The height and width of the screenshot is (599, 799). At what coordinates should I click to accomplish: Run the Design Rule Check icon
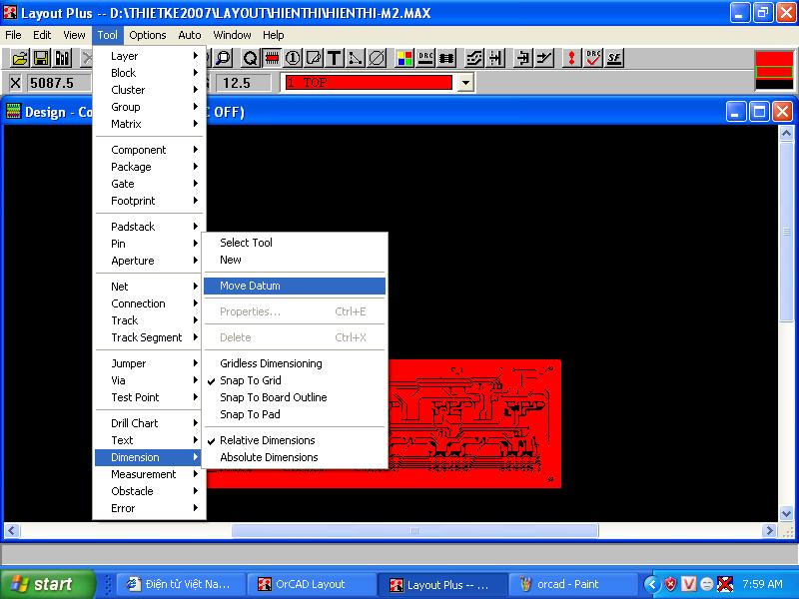[x=593, y=58]
